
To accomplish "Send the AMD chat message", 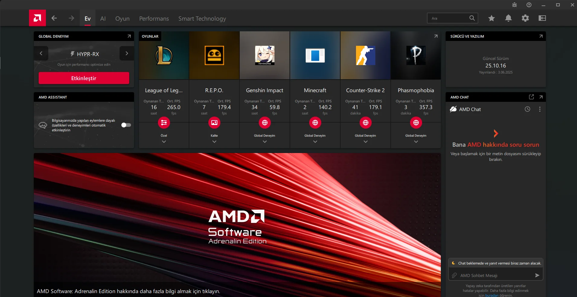I will (537, 275).
